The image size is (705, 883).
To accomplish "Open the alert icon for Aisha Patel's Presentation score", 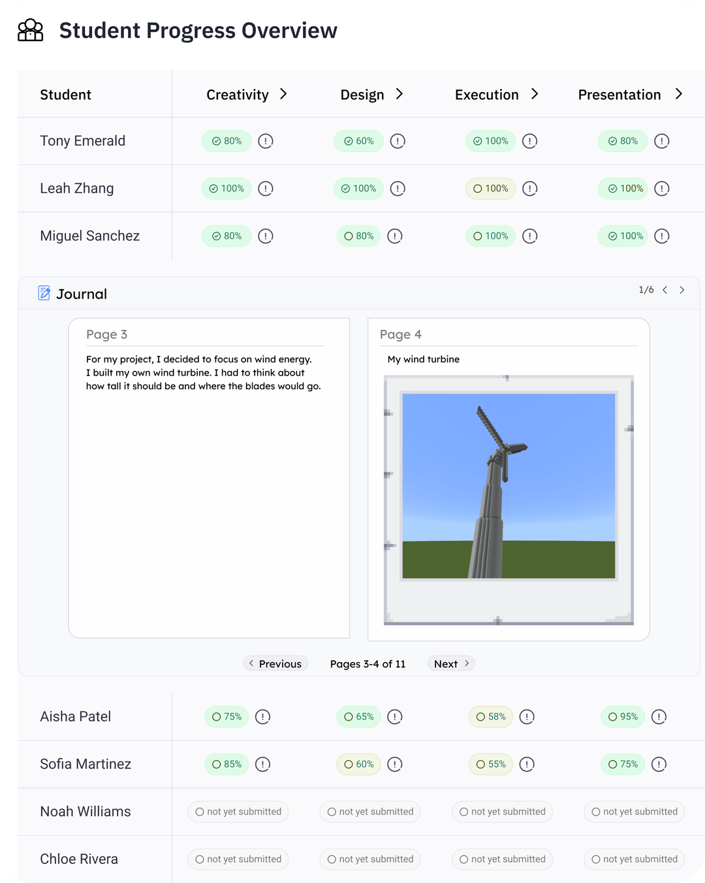I will click(659, 716).
